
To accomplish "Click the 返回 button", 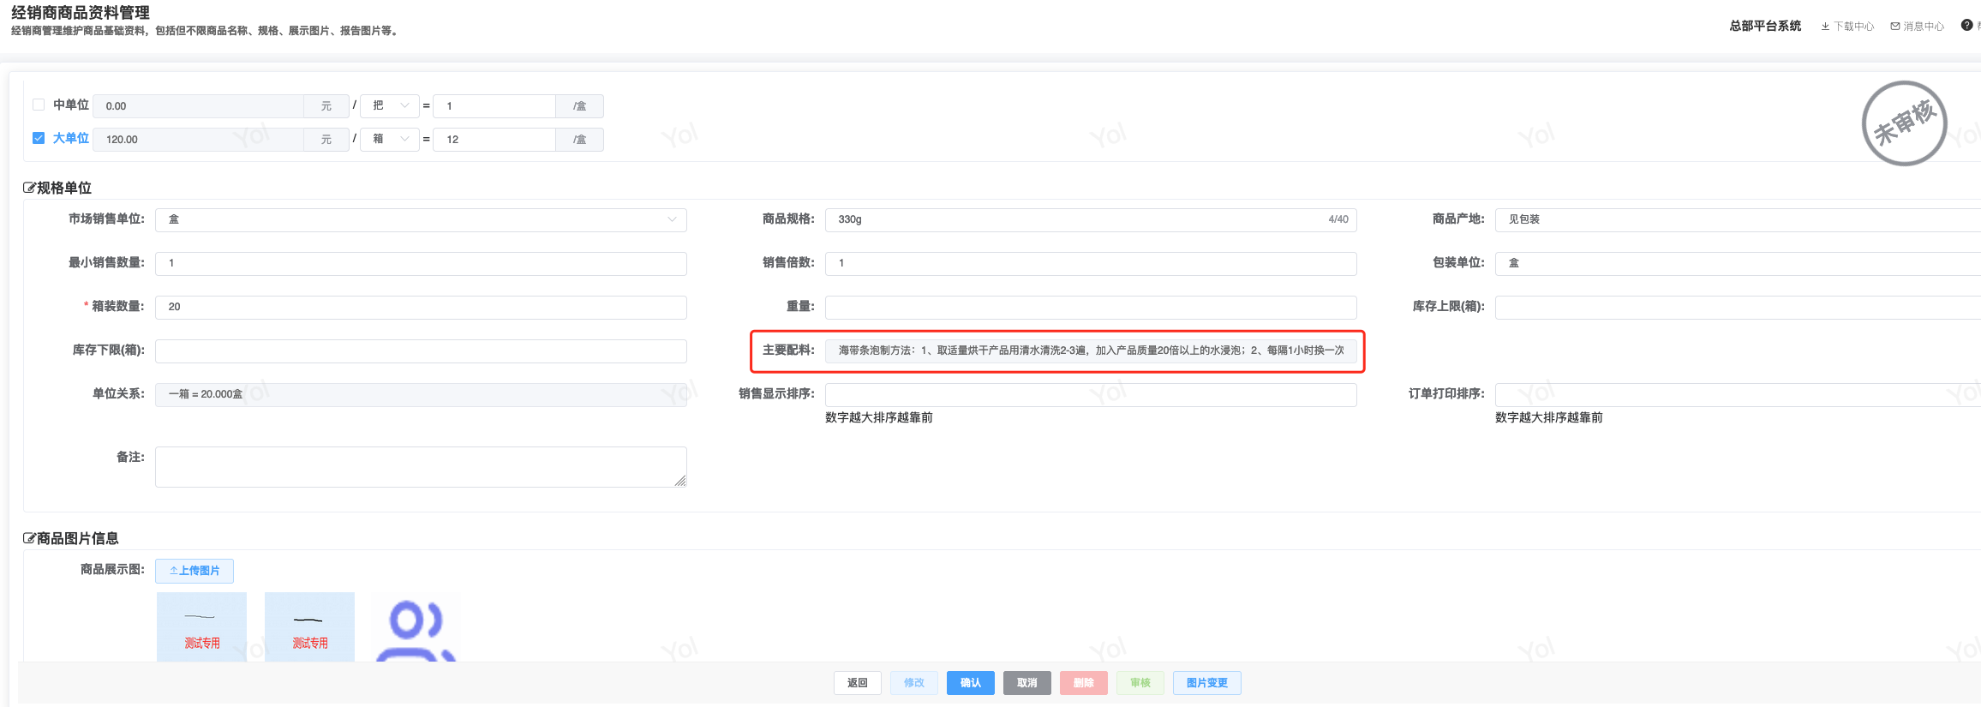I will pos(857,683).
